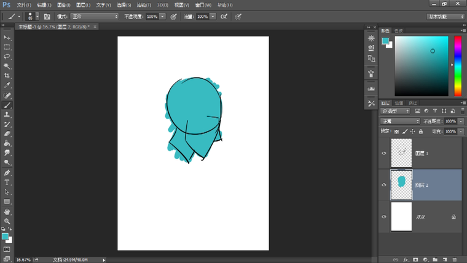Expand the workspace switcher dropdown
This screenshot has width=467, height=263.
(x=445, y=17)
